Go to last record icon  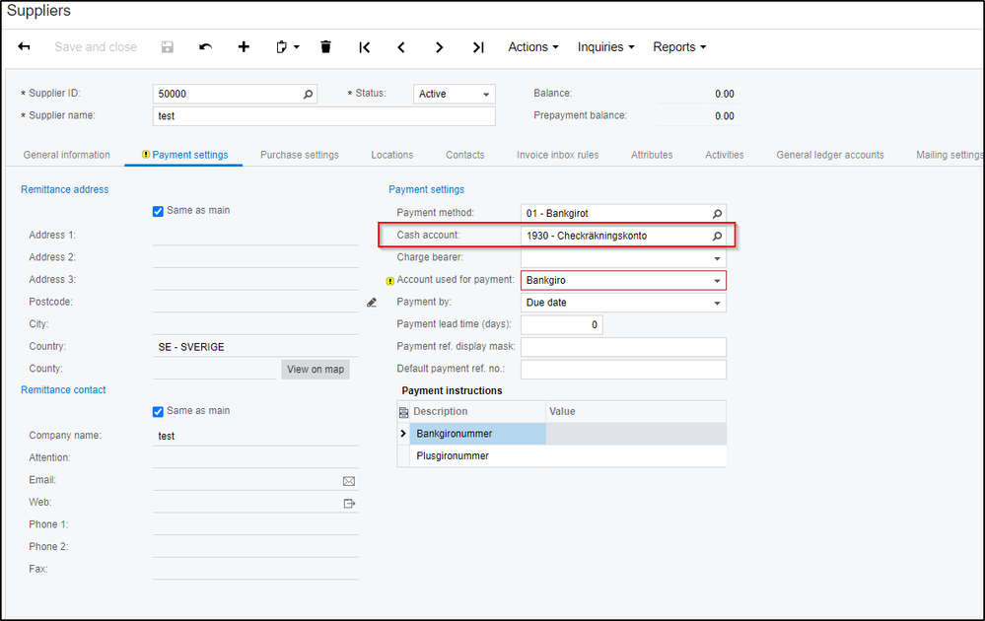coord(478,47)
